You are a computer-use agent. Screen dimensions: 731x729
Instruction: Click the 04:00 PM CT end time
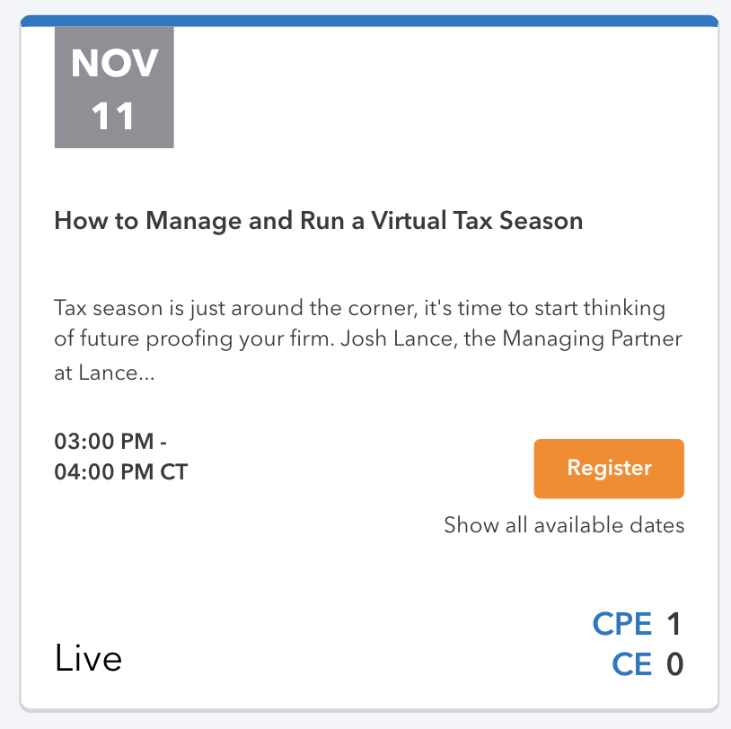click(x=120, y=471)
